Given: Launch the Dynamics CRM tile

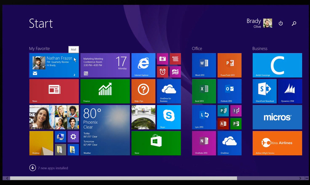Looking at the screenshot, I should 290,91.
